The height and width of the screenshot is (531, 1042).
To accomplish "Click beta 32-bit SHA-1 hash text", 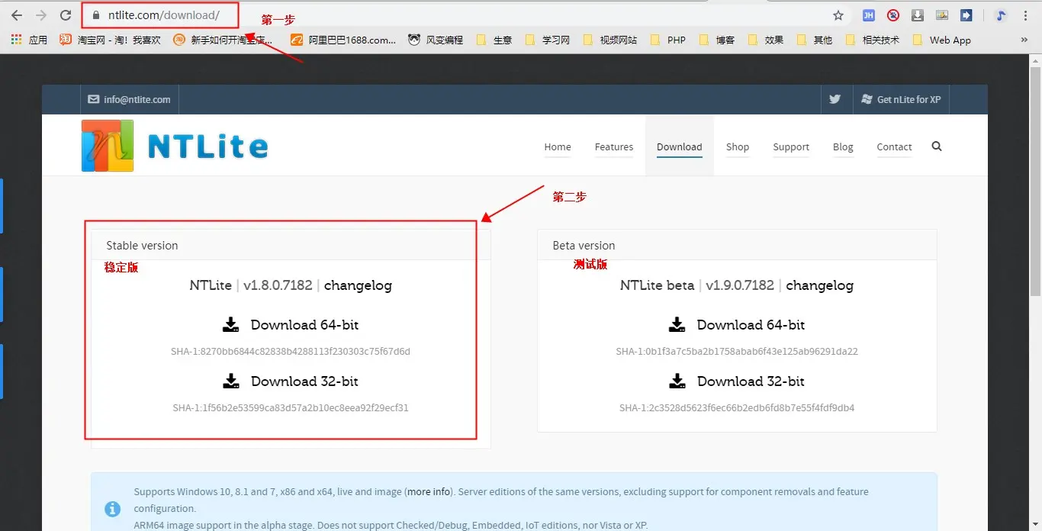I will pyautogui.click(x=737, y=408).
